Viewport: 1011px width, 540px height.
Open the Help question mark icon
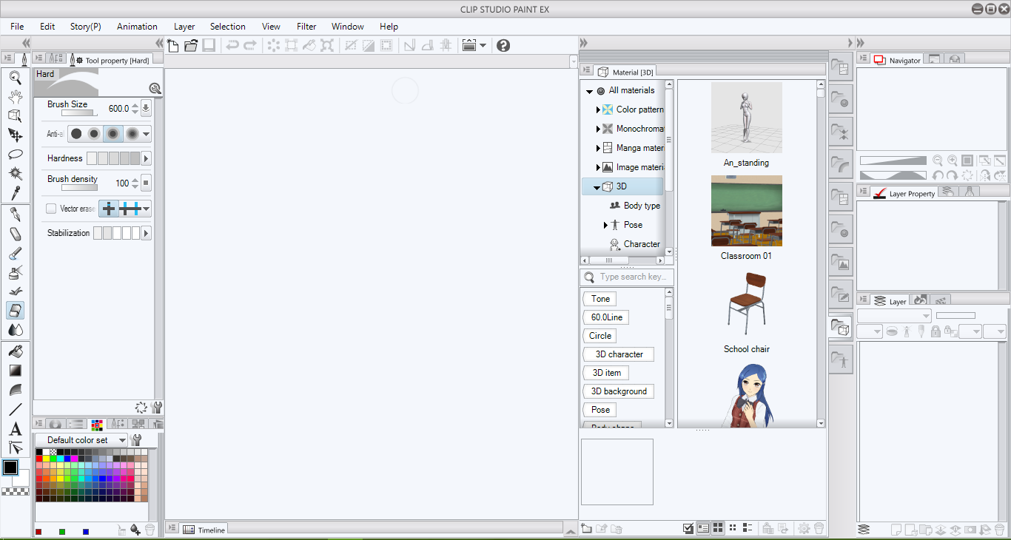pyautogui.click(x=503, y=45)
